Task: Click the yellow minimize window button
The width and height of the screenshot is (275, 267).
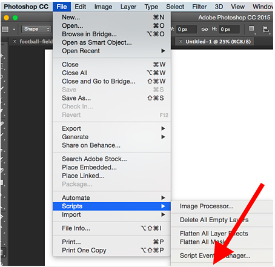Action: (x=7, y=18)
